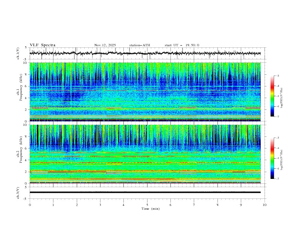Click the ch.3 flat black waveform trace
This screenshot has height=230, width=298.
[x=145, y=192]
